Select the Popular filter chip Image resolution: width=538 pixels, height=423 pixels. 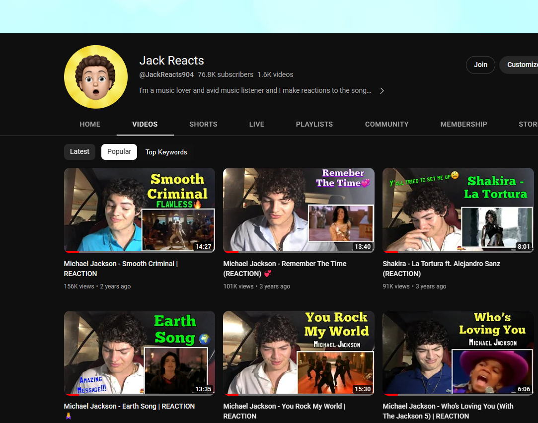tap(119, 152)
